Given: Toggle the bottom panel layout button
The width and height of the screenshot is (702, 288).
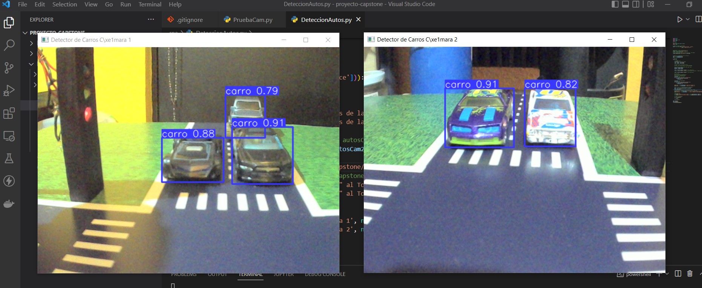Looking at the screenshot, I should (x=625, y=5).
